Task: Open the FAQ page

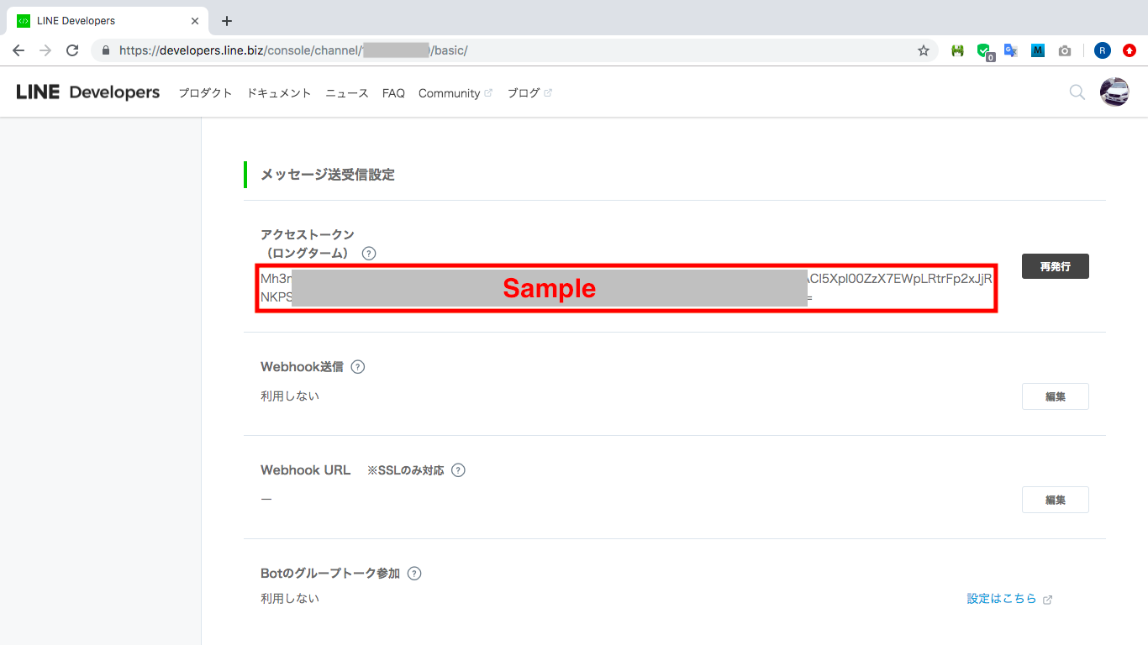Action: click(393, 93)
